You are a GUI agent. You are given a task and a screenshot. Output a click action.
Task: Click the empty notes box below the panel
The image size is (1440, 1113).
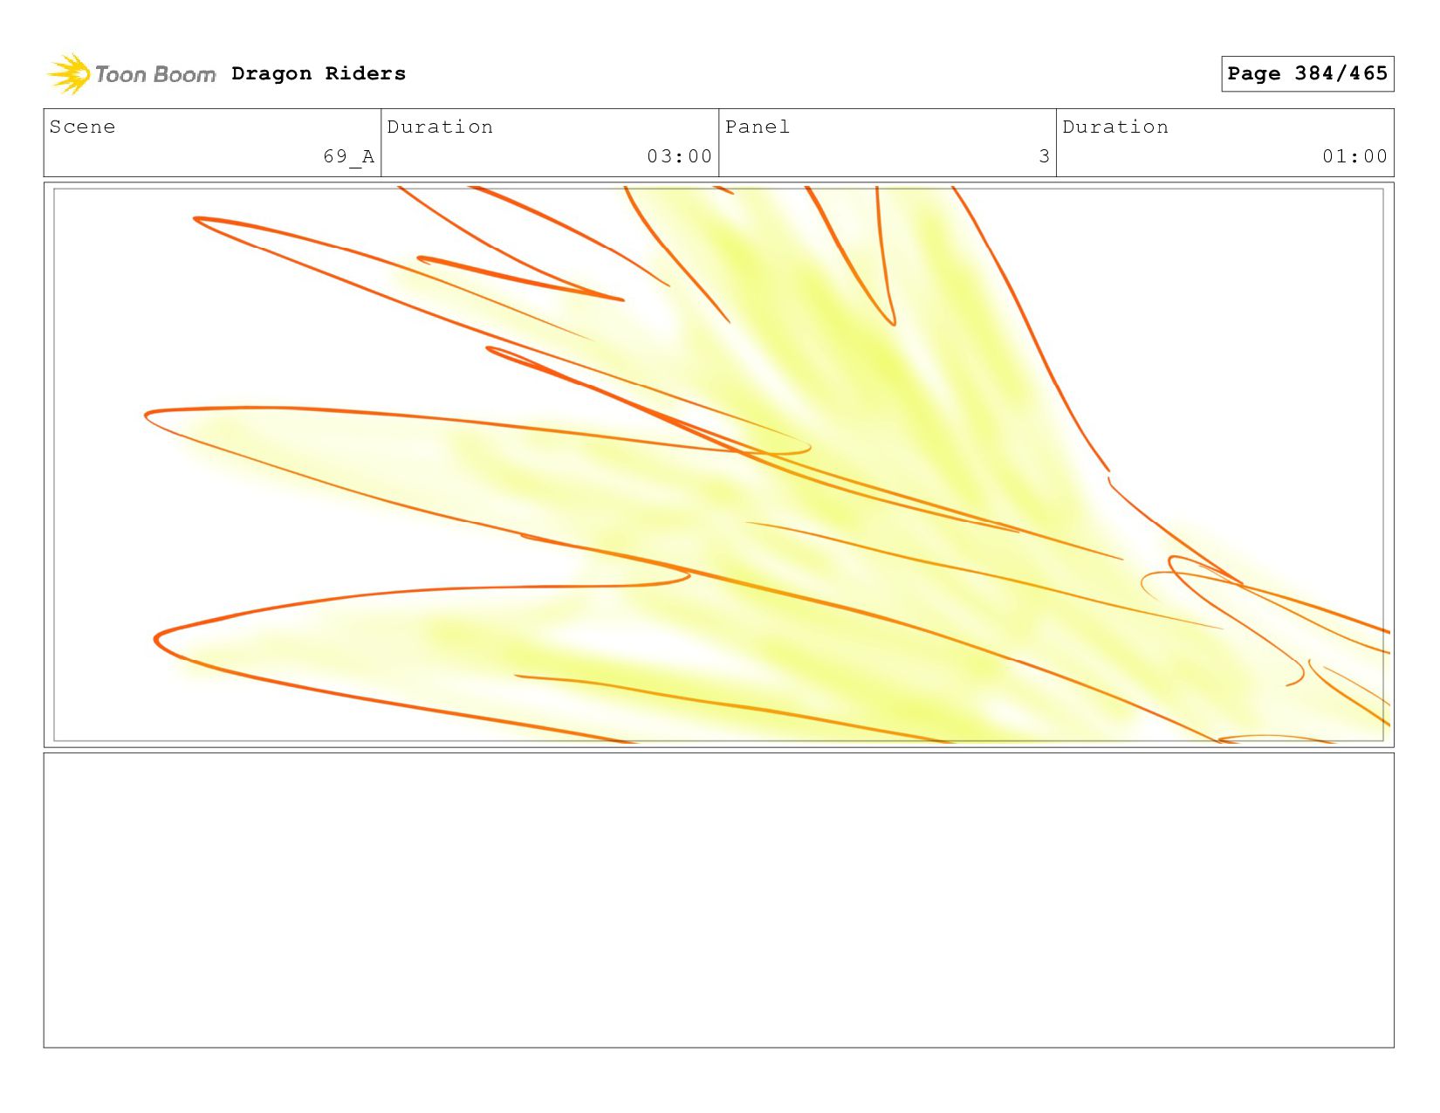tap(718, 900)
